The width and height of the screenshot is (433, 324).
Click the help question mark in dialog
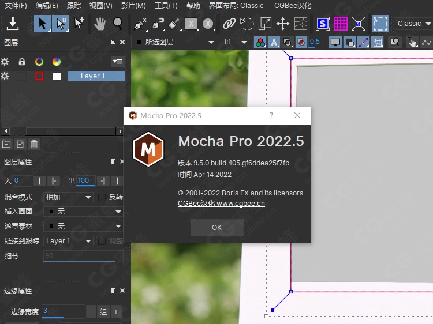271,115
